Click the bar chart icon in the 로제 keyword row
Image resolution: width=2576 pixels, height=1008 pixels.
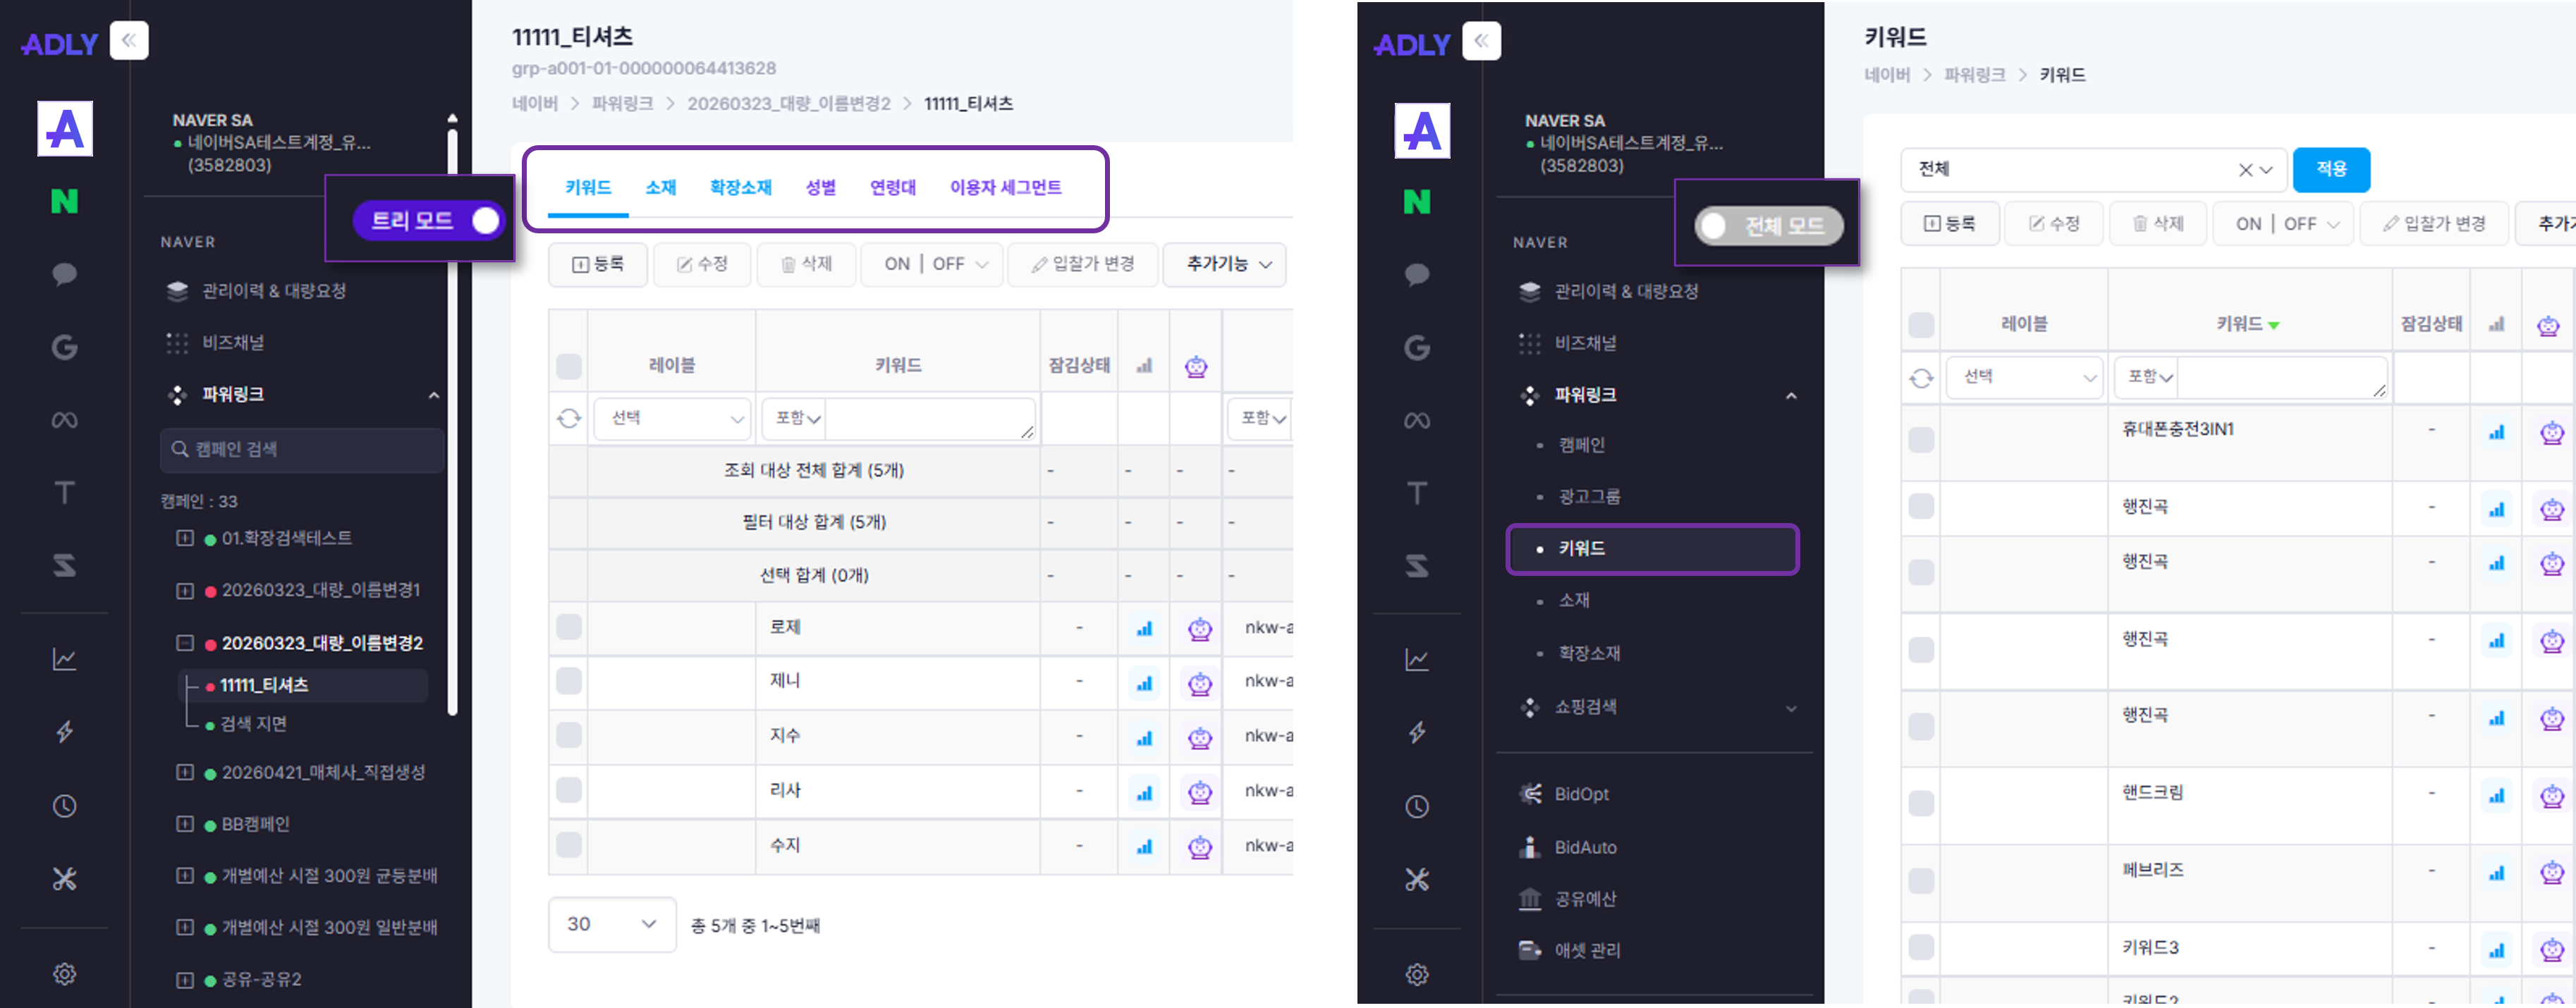(1144, 628)
